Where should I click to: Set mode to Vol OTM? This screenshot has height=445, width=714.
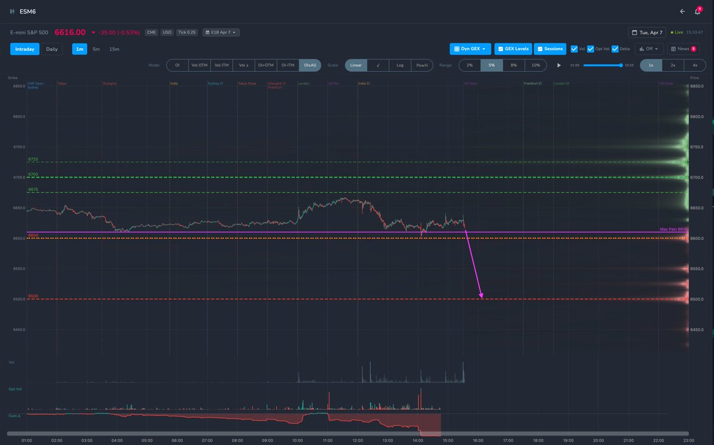click(199, 65)
